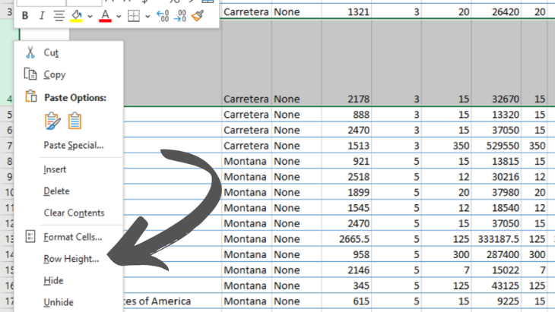Click cell with value 888
The image size is (555, 312).
click(x=347, y=115)
